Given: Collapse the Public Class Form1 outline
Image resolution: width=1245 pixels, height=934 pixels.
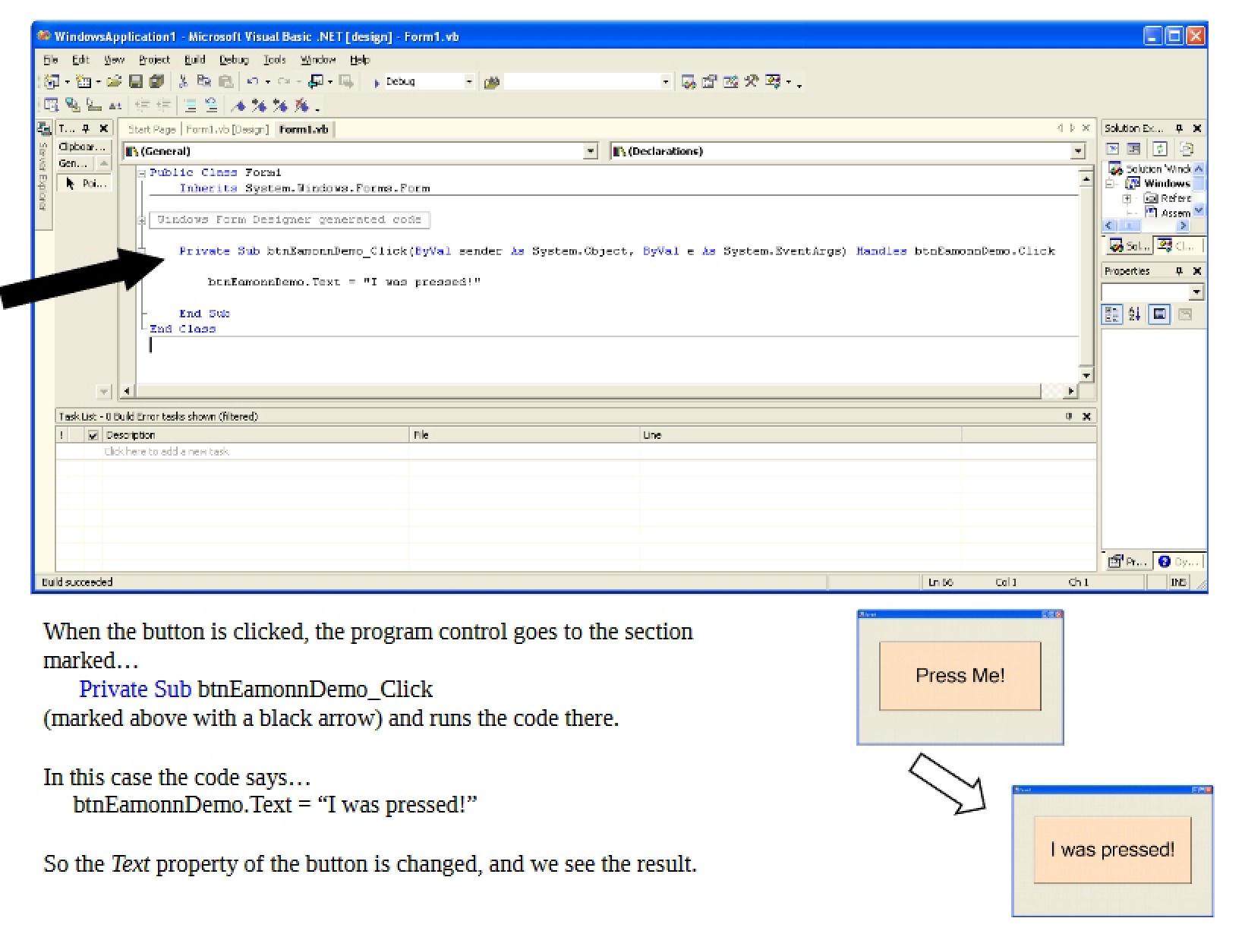Looking at the screenshot, I should click(142, 173).
